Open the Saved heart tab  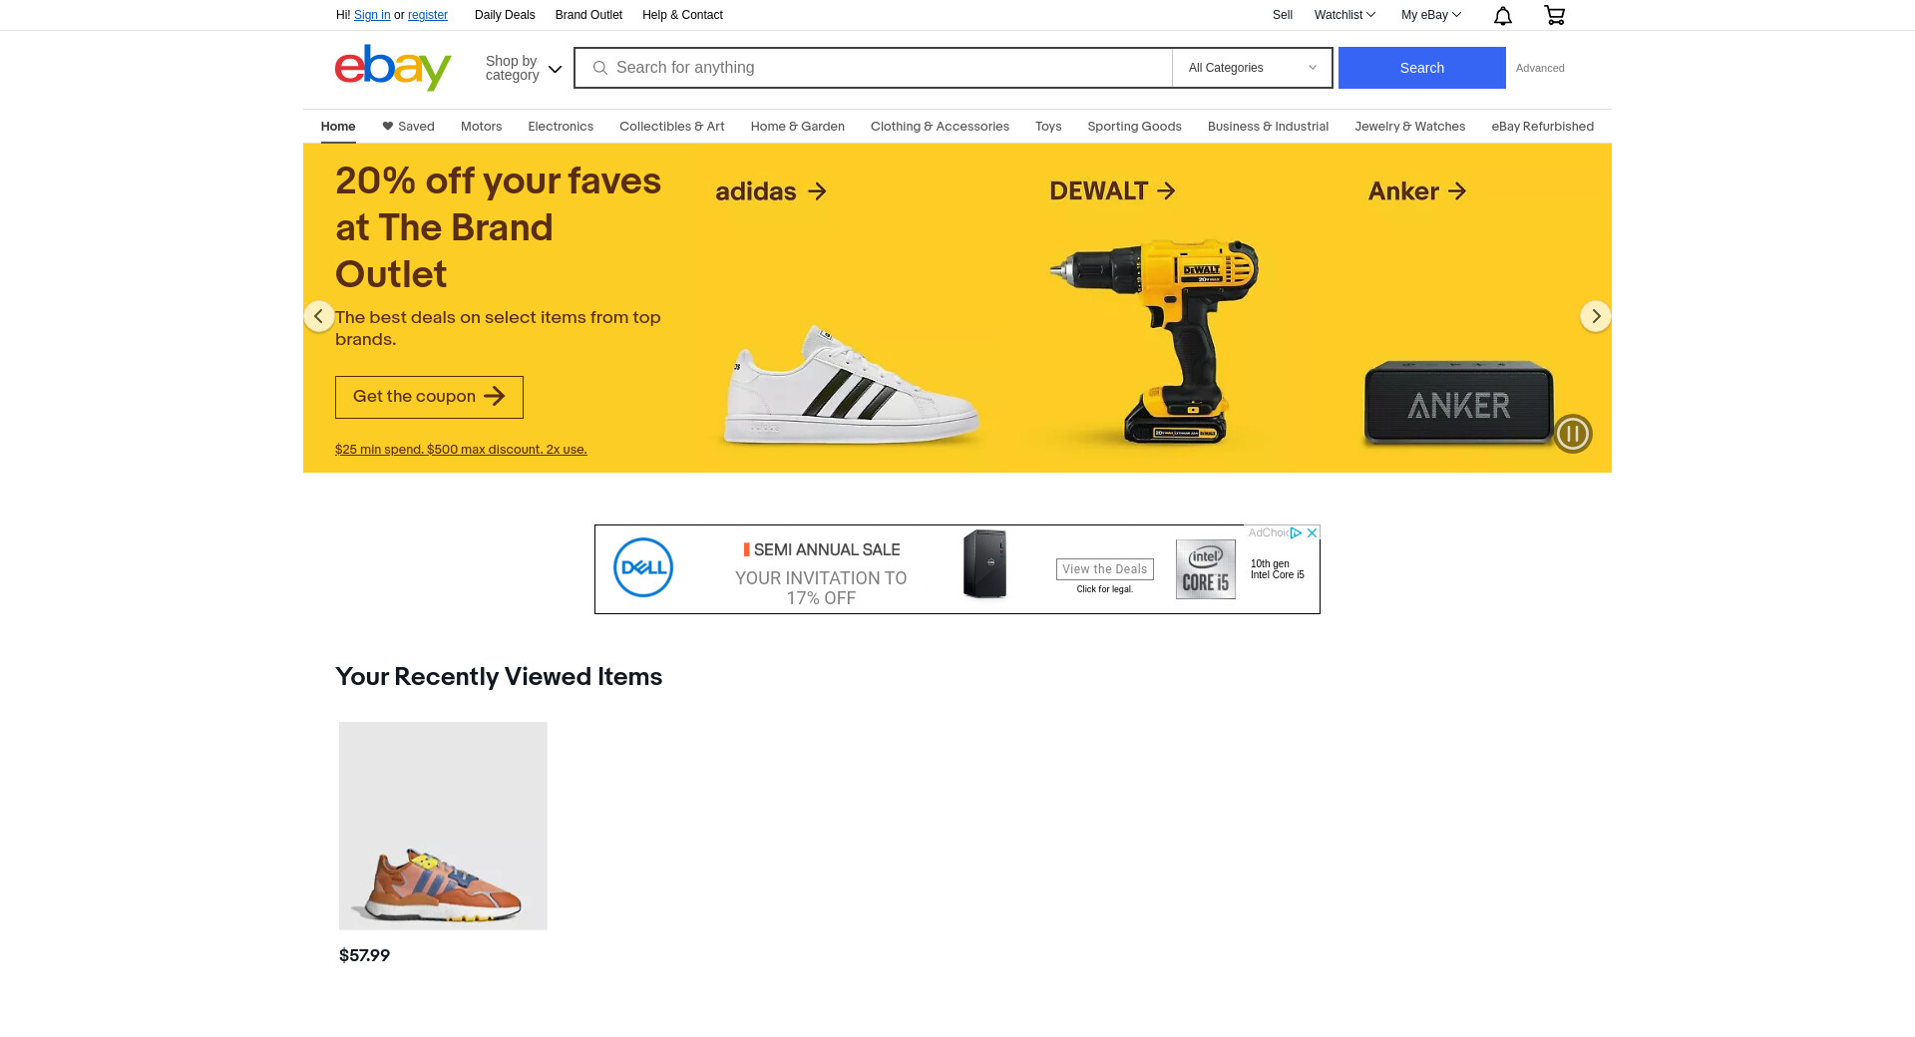click(x=408, y=127)
